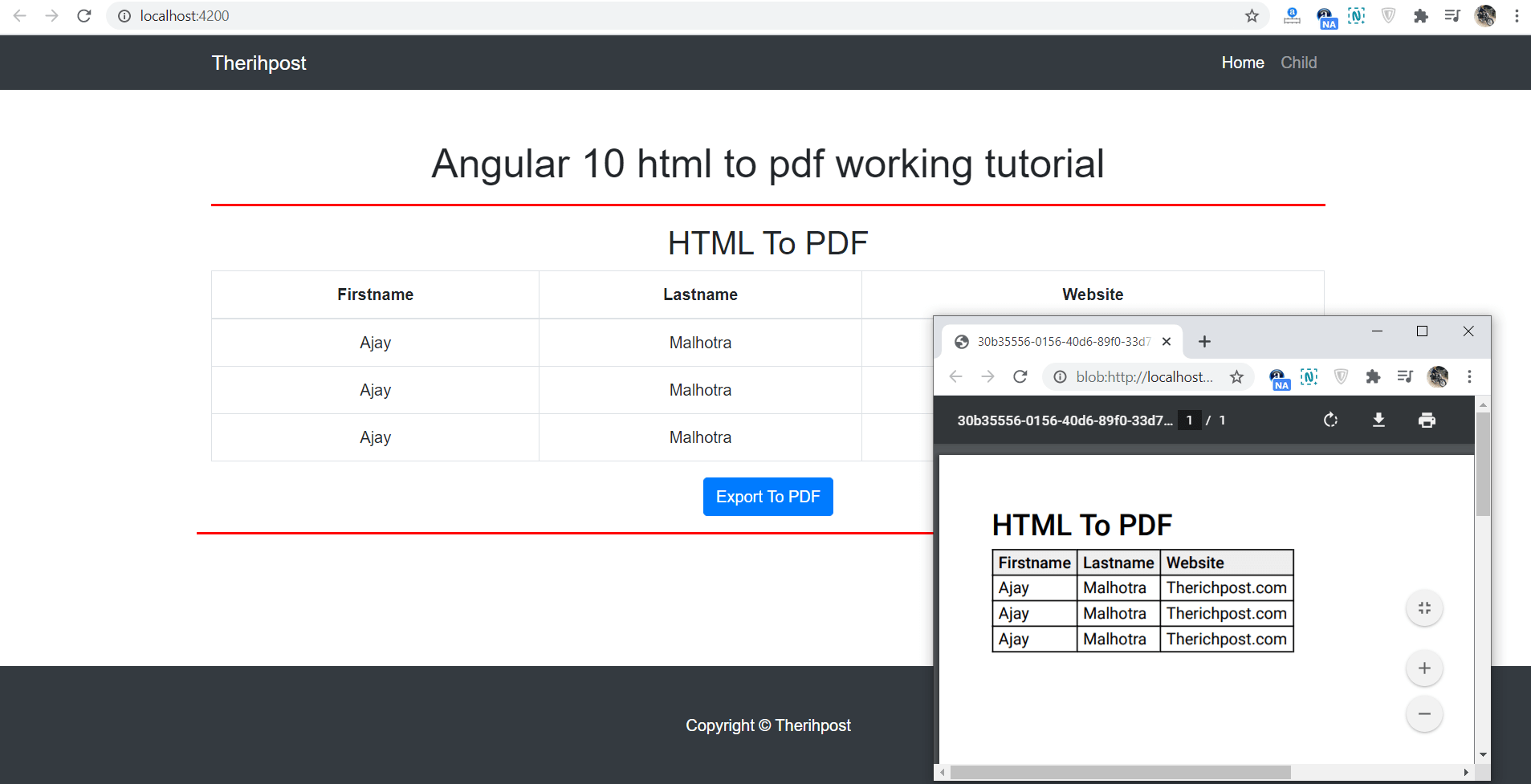
Task: Zoom out on the PDF preview
Action: point(1423,713)
